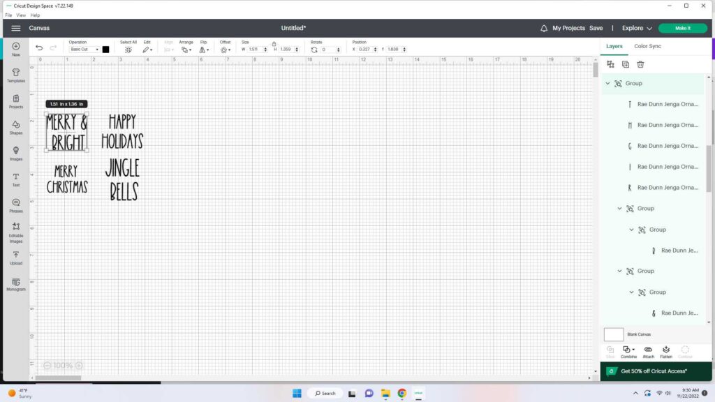Screen dimensions: 715x402
Task: Click the black operation color swatch
Action: (106, 50)
